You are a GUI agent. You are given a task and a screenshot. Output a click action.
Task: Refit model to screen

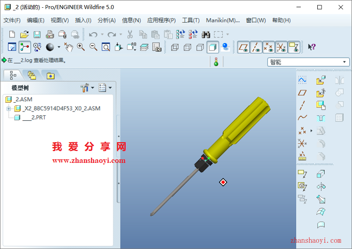[106, 47]
